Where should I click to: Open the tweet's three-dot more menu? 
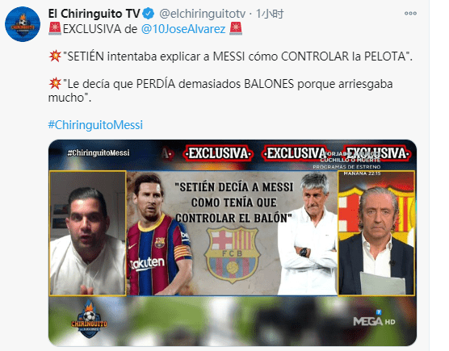point(410,14)
